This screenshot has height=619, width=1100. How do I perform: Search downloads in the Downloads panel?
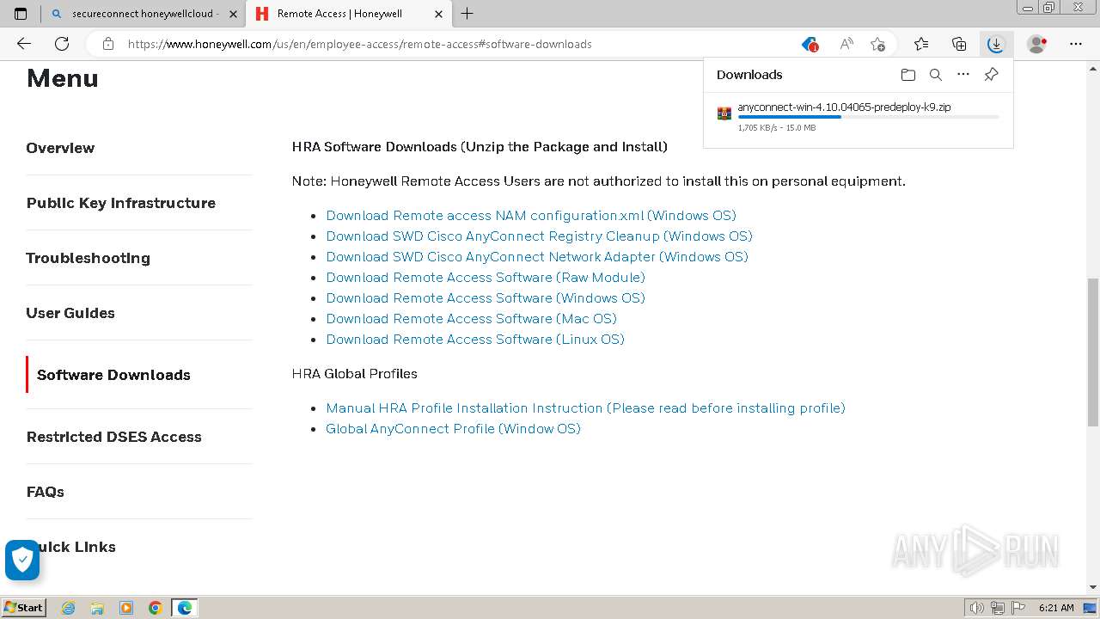[936, 75]
